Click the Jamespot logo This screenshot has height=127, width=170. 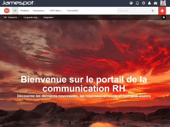19,3
